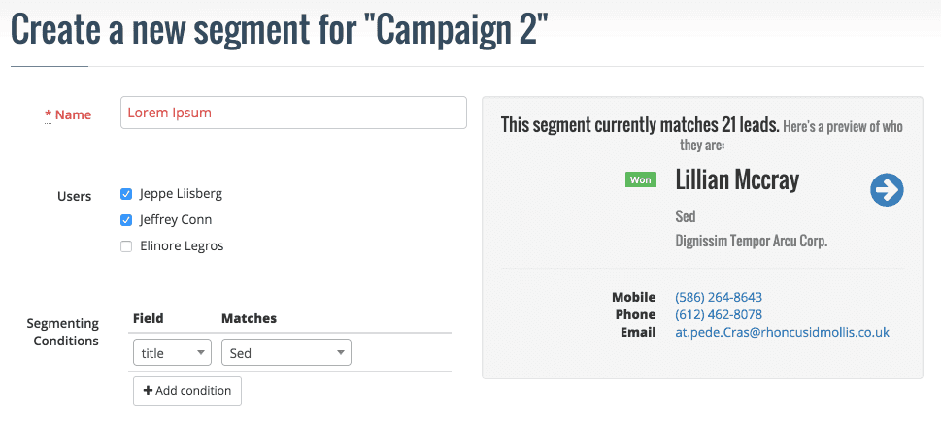Click the 'matches 21 leads' preview heading
The image size is (941, 423).
coord(640,125)
